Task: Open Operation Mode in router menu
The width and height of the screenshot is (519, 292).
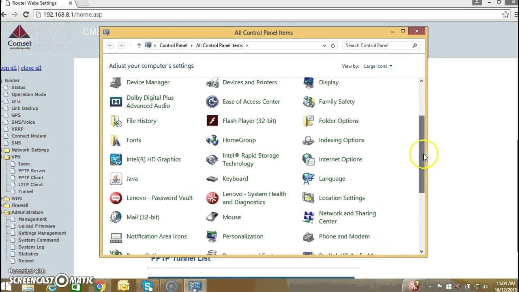Action: point(28,94)
